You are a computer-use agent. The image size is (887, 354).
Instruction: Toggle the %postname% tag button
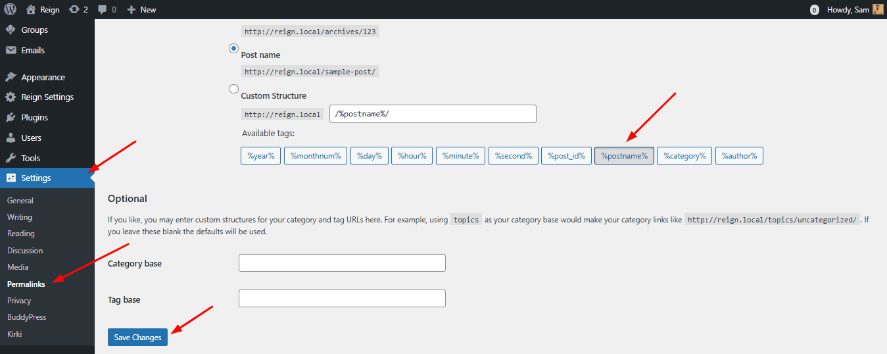[624, 156]
